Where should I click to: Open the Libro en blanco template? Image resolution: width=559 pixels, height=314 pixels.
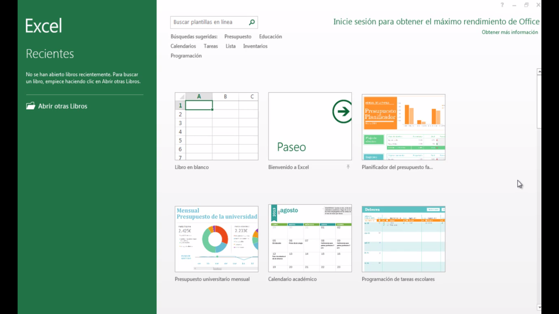(x=216, y=126)
